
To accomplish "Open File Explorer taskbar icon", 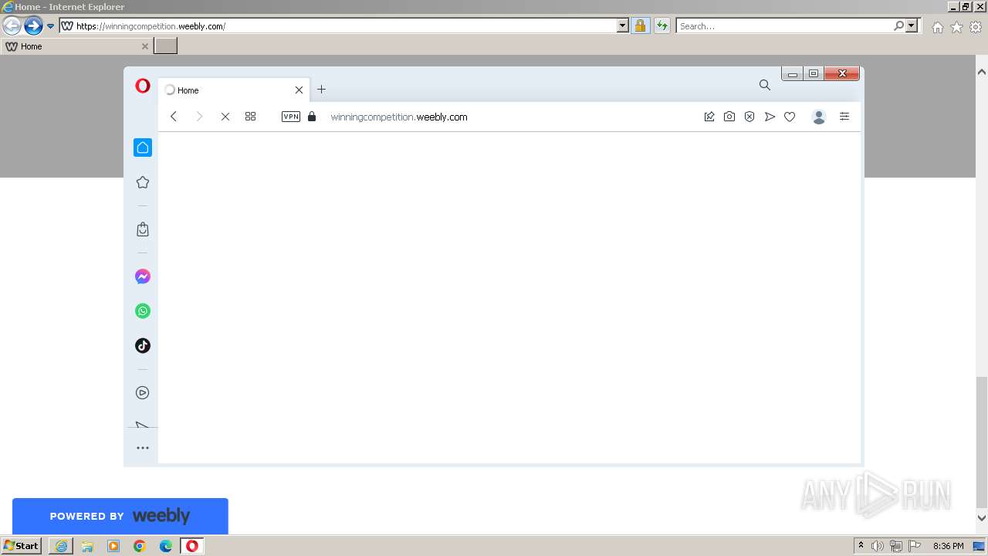I will coord(87,546).
